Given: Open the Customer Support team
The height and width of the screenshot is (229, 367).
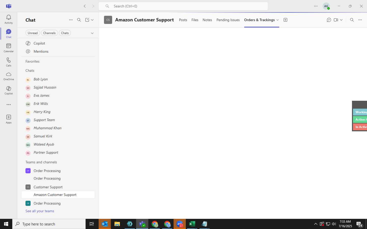Looking at the screenshot, I should (58, 187).
